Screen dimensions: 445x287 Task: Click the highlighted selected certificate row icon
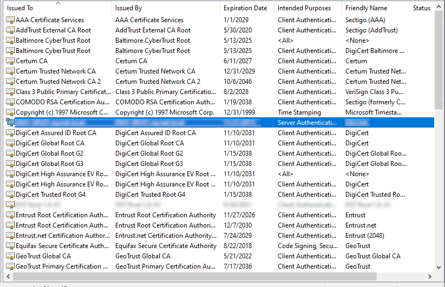pos(10,123)
